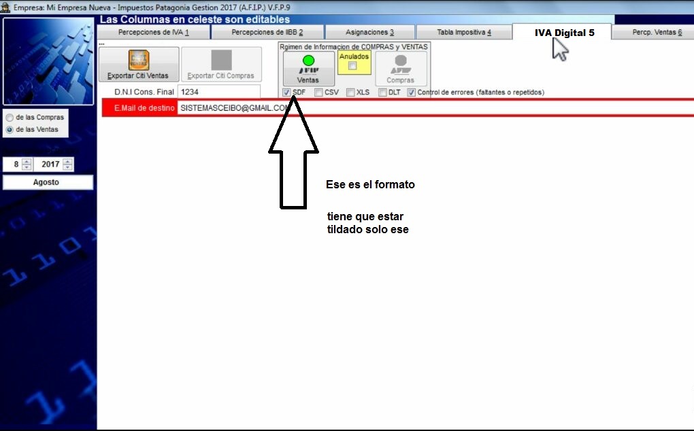The image size is (694, 431).
Task: Decrease the month value with down arrow
Action: pos(27,167)
